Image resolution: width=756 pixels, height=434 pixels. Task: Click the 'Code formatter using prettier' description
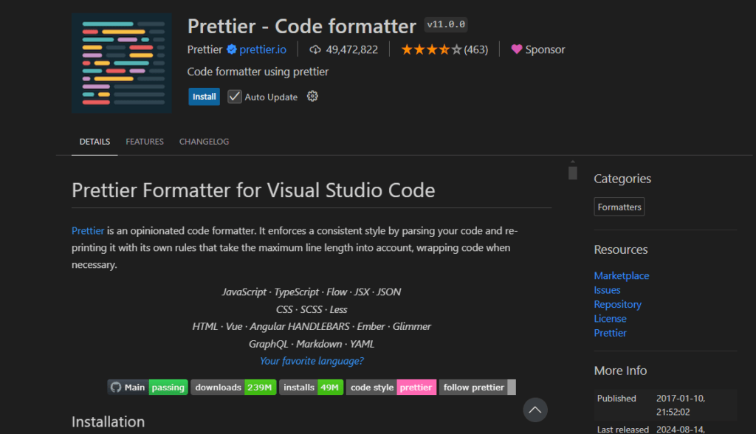(x=258, y=72)
